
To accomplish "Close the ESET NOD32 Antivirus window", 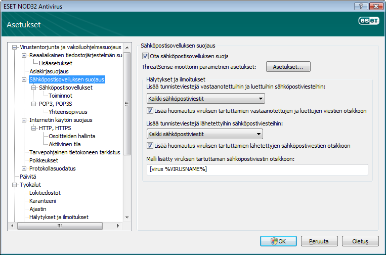I will point(376,6).
